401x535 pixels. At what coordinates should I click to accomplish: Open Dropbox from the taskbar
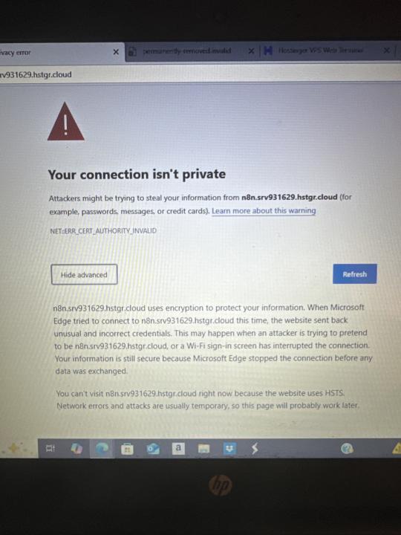point(229,449)
